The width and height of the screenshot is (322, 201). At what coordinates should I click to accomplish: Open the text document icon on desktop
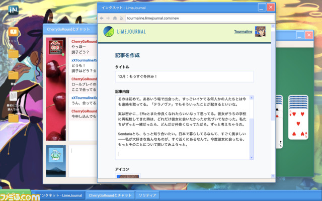tap(14, 96)
